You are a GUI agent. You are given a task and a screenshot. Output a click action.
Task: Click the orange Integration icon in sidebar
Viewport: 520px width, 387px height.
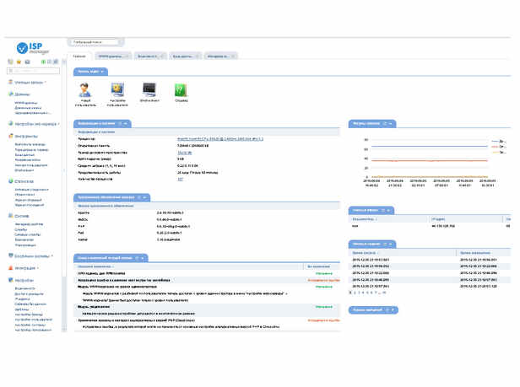(9, 268)
